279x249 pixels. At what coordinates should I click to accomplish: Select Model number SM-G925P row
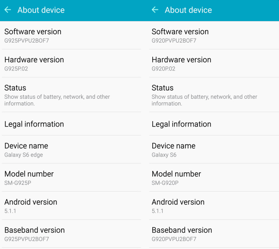tap(70, 178)
